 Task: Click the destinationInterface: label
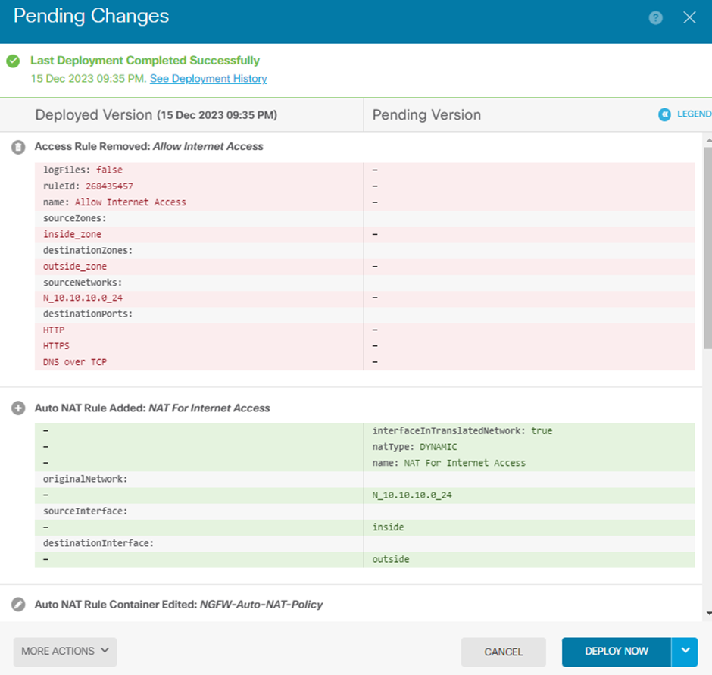pos(98,543)
